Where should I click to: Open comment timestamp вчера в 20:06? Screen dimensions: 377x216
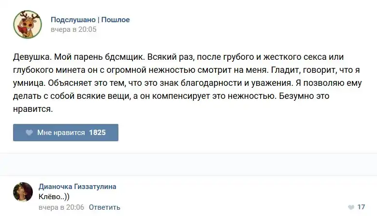coord(61,207)
